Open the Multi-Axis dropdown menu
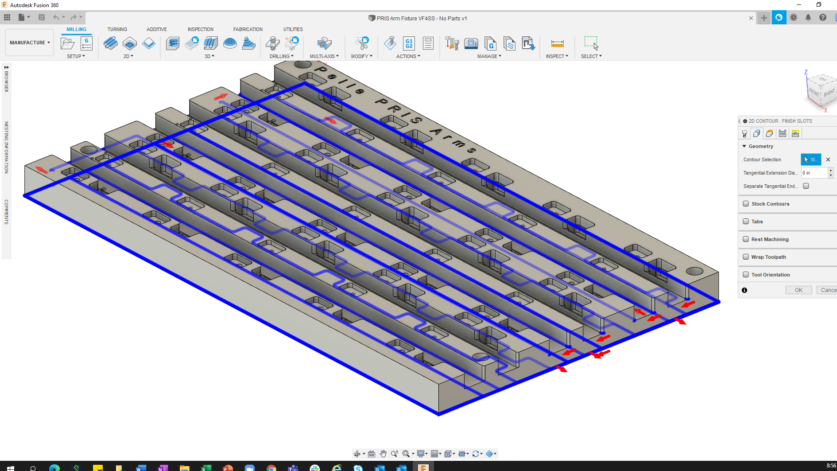 coord(324,56)
